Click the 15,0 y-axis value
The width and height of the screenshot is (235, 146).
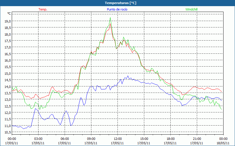[8, 74]
